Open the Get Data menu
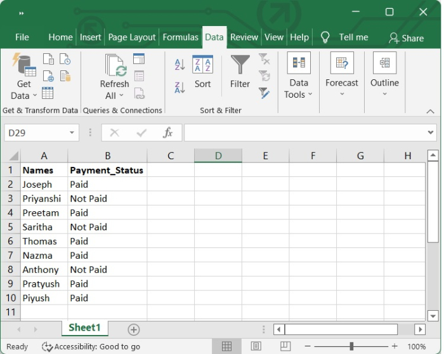The image size is (444, 354). point(24,77)
